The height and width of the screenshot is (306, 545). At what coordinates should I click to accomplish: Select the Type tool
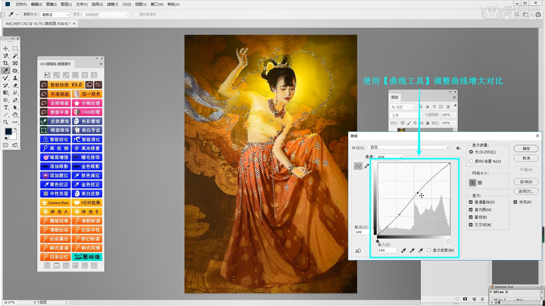point(6,107)
